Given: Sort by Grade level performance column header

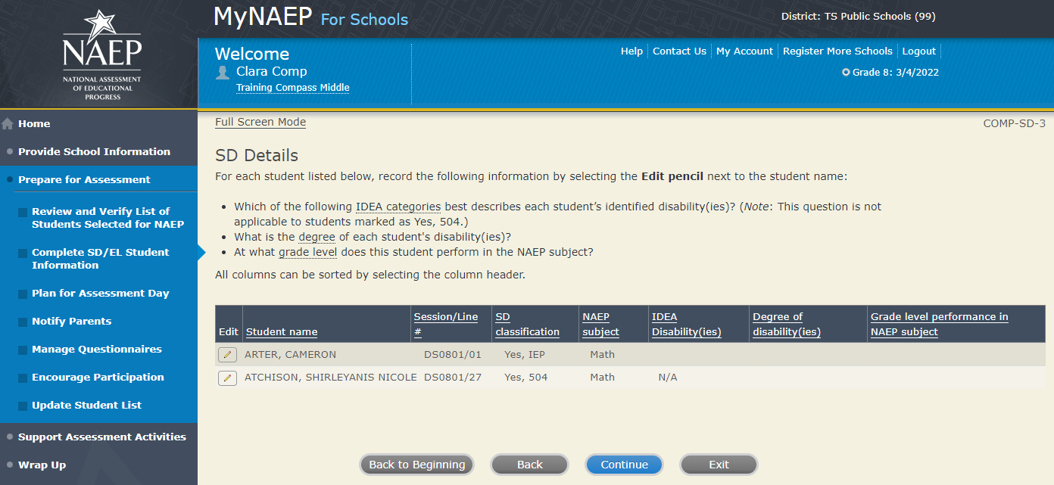Looking at the screenshot, I should pyautogui.click(x=939, y=325).
